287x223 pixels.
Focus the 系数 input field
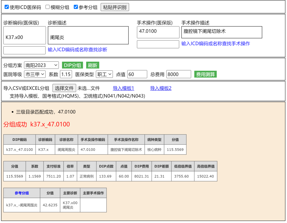[66, 74]
